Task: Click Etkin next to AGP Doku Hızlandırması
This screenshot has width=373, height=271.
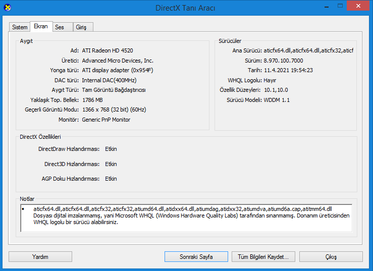Action: pyautogui.click(x=111, y=179)
